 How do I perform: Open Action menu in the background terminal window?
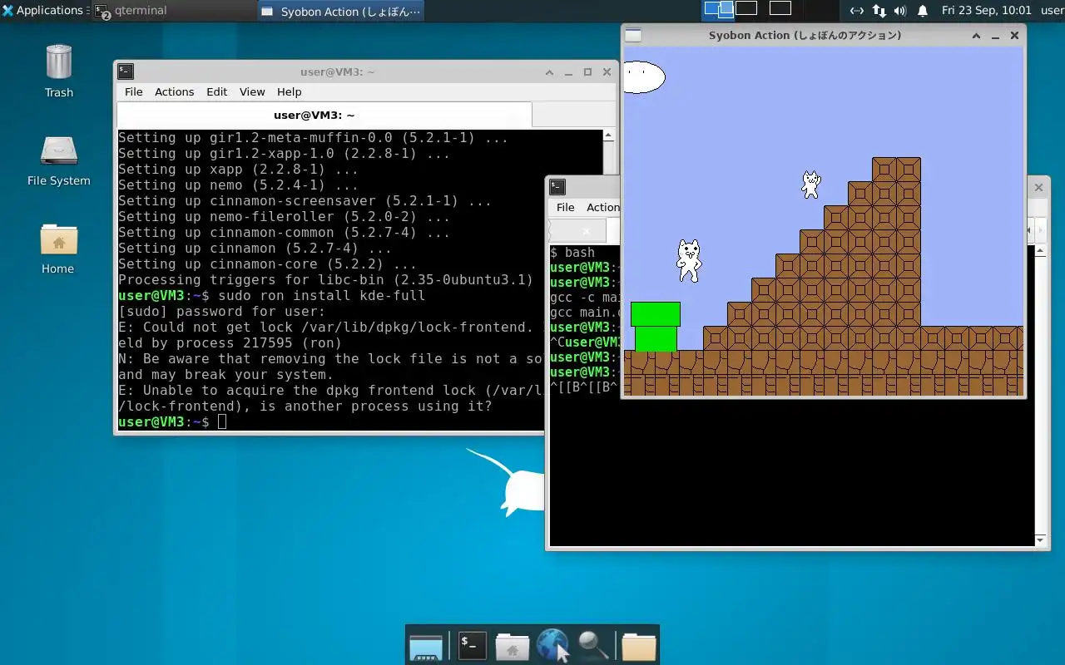[x=602, y=207]
